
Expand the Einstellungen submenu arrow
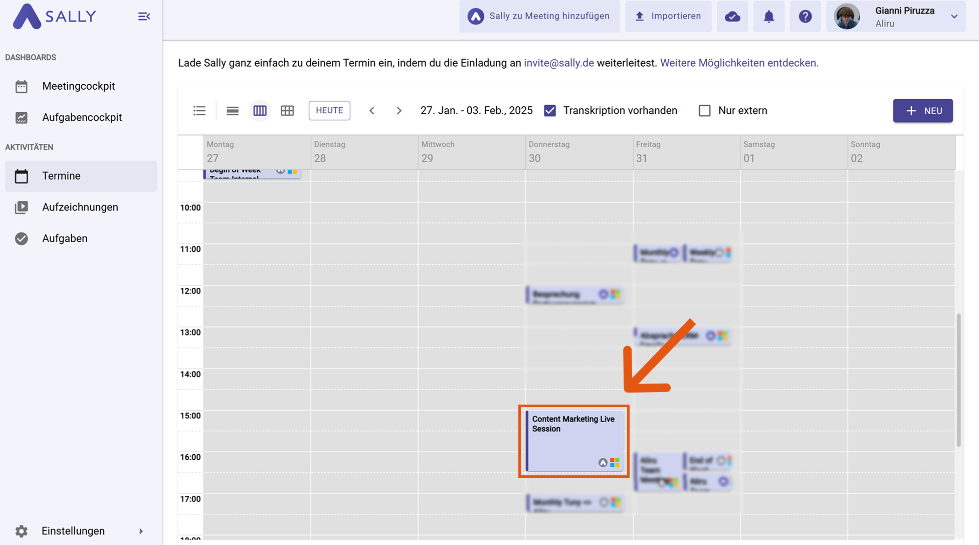(141, 531)
